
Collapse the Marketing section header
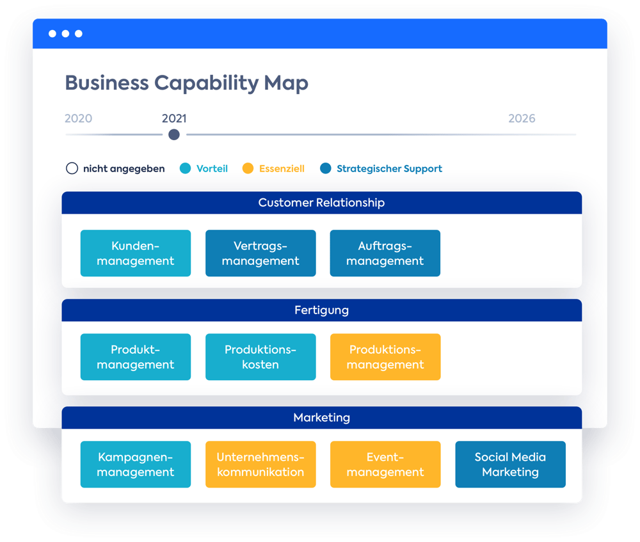(x=322, y=417)
